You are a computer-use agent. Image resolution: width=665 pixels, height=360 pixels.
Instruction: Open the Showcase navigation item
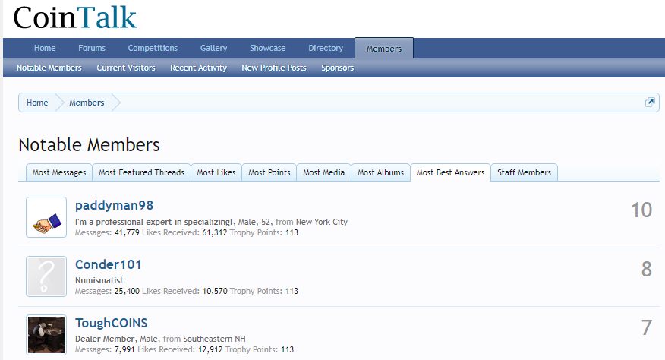267,48
